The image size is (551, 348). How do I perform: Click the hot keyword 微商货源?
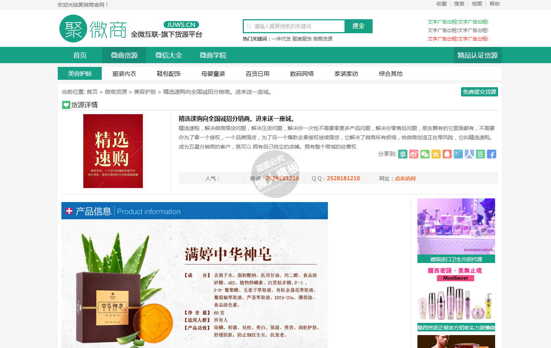[x=323, y=39]
